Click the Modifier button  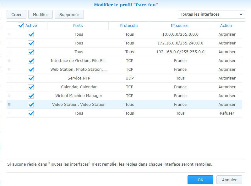41,14
